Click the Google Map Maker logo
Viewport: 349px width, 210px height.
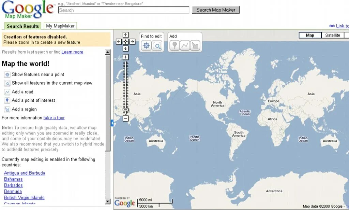(x=28, y=10)
